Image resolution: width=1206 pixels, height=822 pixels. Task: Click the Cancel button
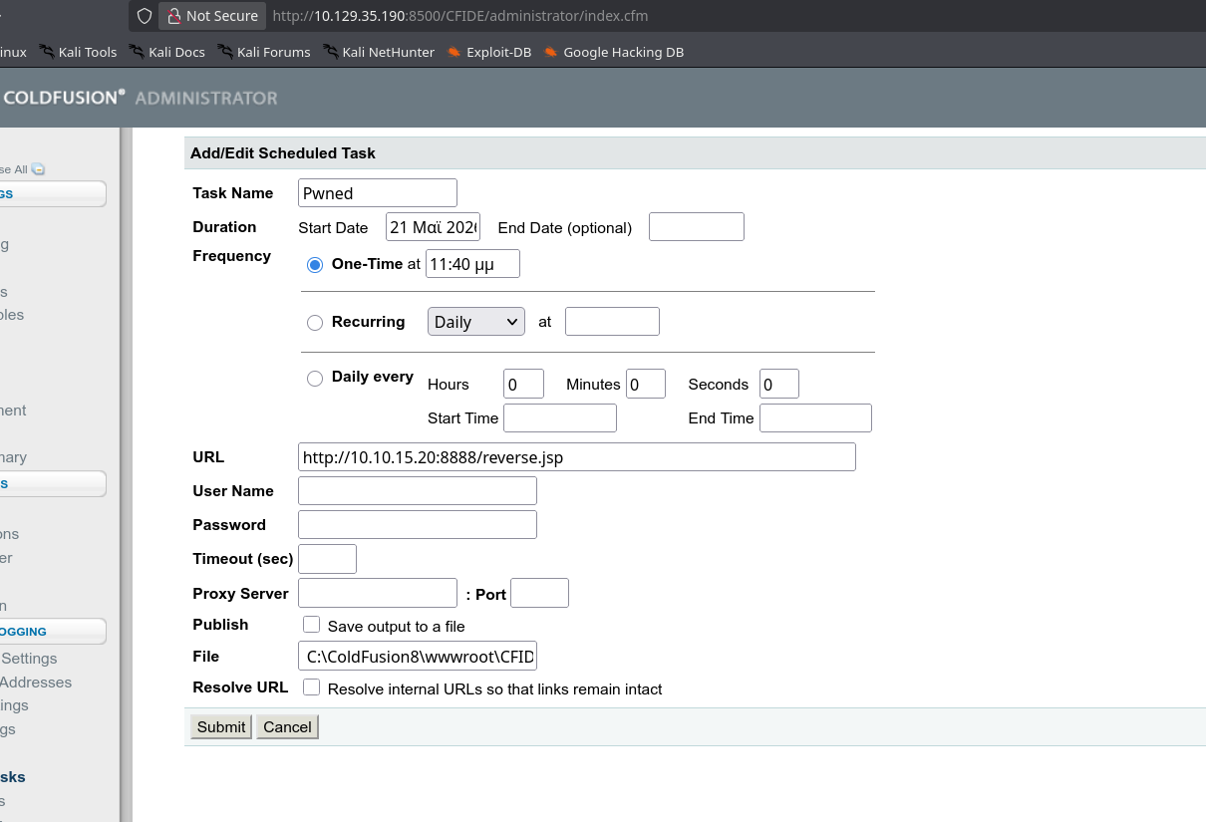287,726
